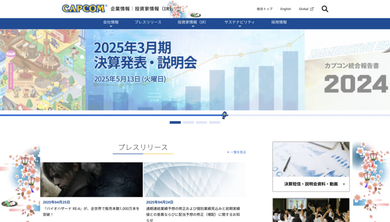Open 決算短信・説明会資料・動画 card
This screenshot has width=390, height=222.
(x=311, y=166)
